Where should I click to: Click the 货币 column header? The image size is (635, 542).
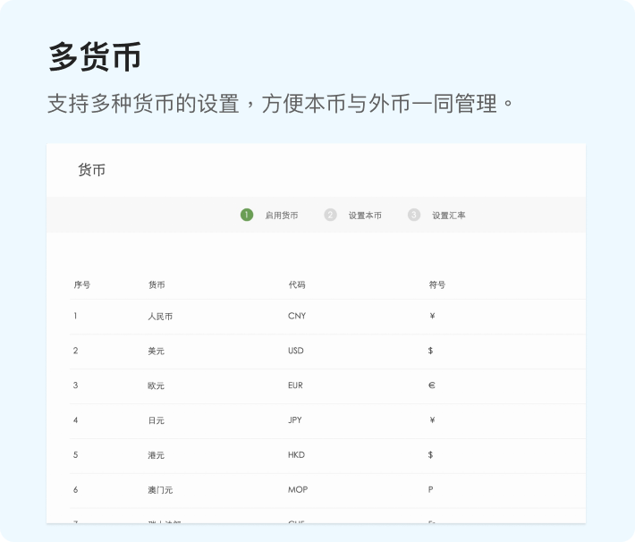click(157, 284)
